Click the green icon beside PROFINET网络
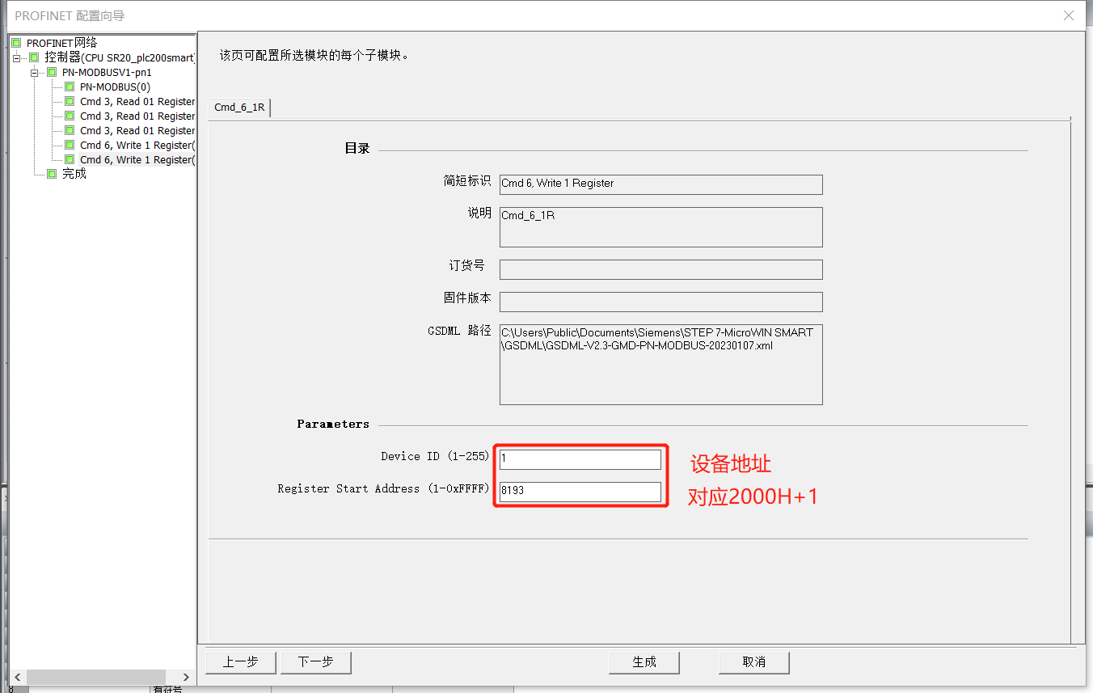Image resolution: width=1093 pixels, height=693 pixels. tap(16, 43)
